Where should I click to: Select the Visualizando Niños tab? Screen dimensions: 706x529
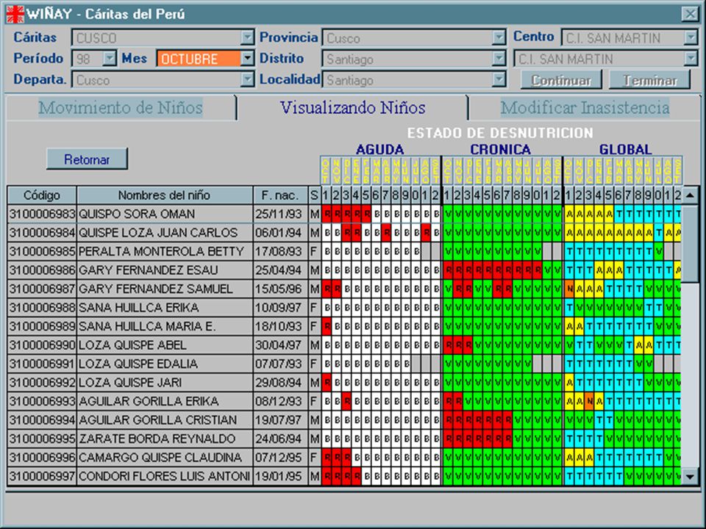coord(352,108)
